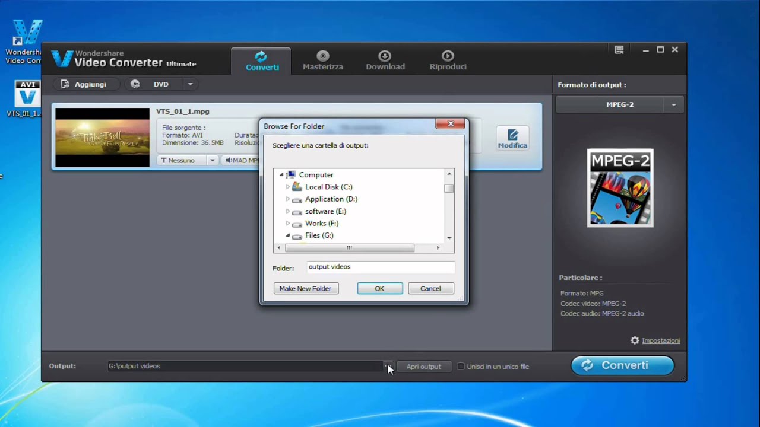760x427 pixels.
Task: Click the Converti tab refresh icon
Action: tap(261, 56)
